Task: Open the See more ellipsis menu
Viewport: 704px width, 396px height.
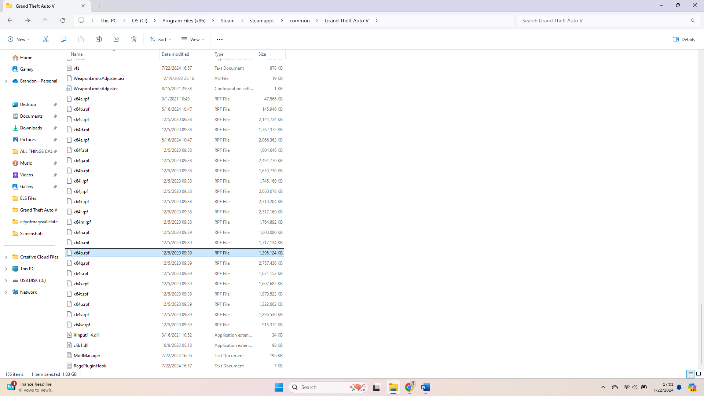Action: click(x=220, y=39)
